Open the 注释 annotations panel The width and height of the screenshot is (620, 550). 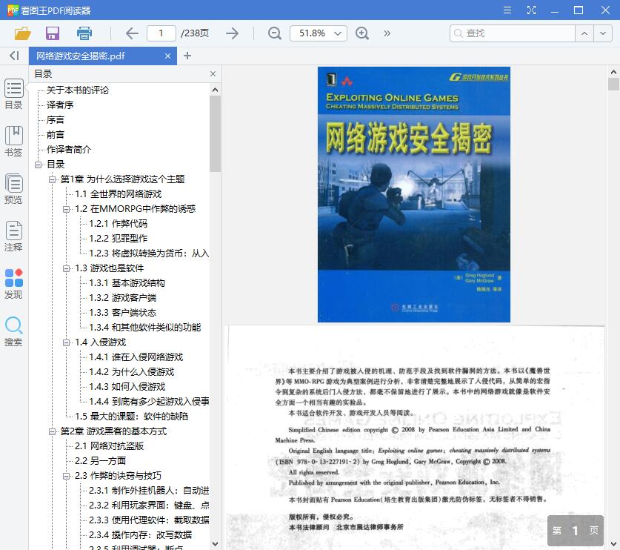point(13,231)
